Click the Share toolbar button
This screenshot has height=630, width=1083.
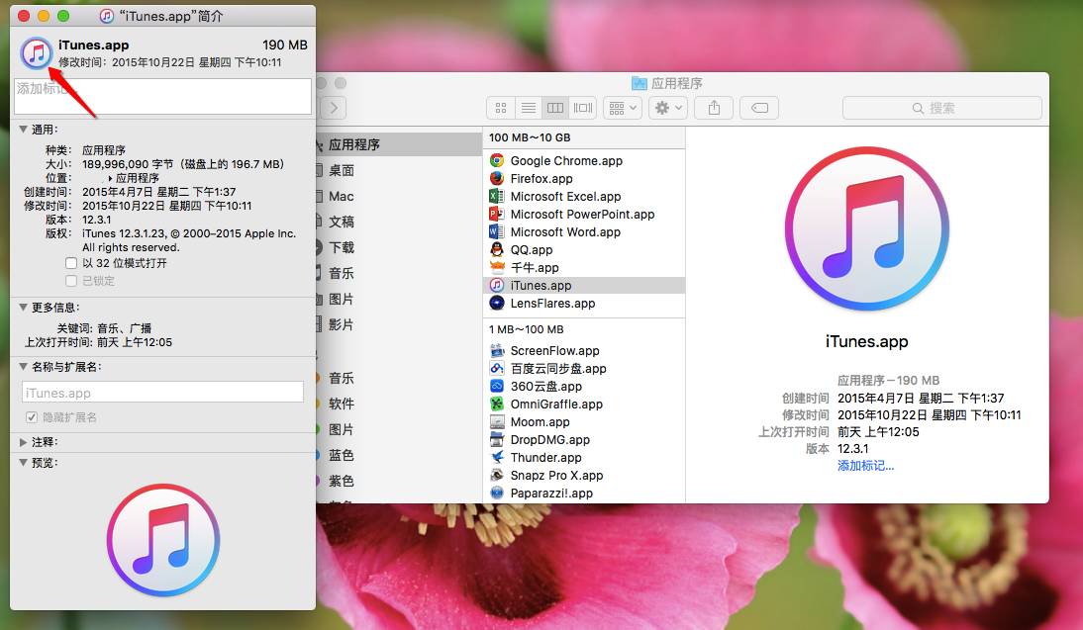tap(714, 108)
